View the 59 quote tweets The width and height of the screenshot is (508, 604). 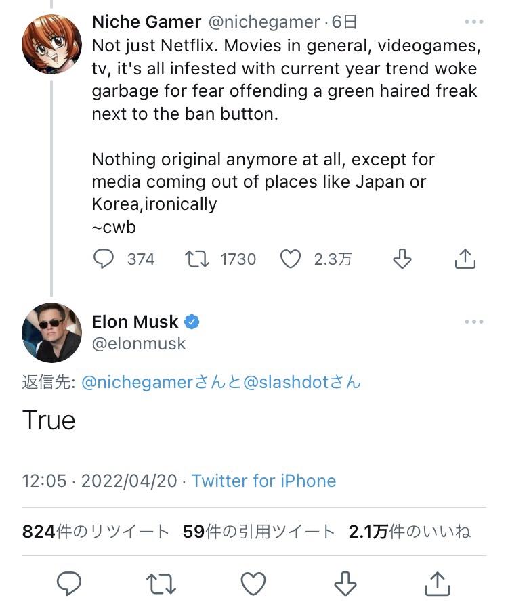coord(259,532)
